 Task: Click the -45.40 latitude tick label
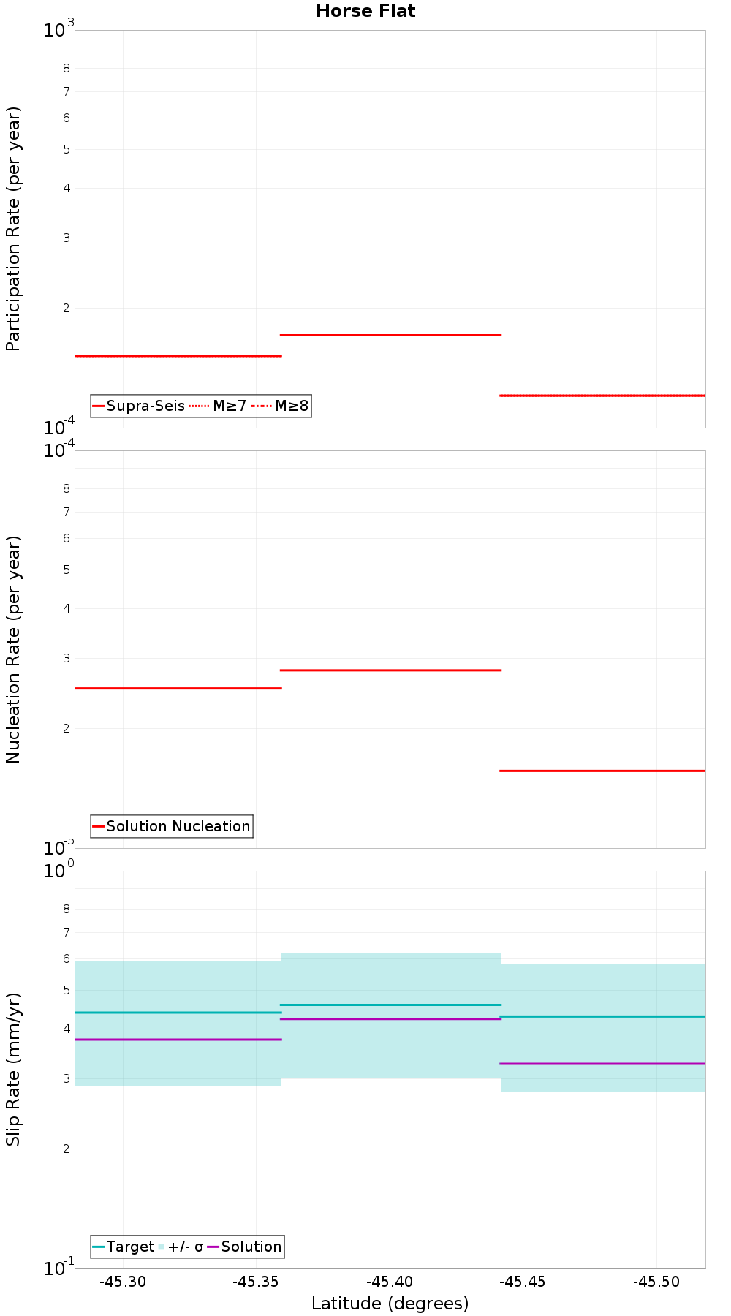[x=390, y=1282]
